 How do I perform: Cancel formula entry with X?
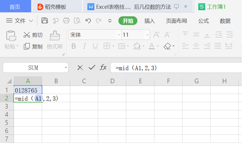[80, 68]
